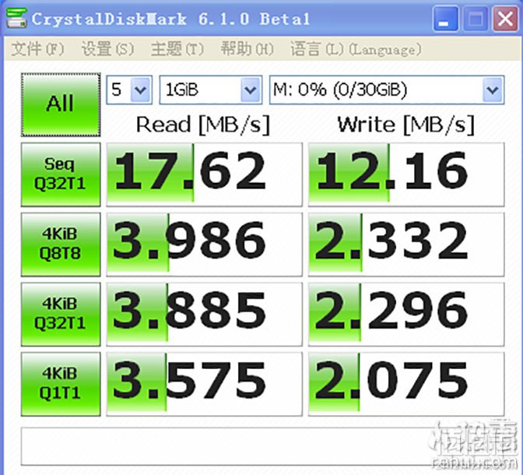This screenshot has width=523, height=475.
Task: Start the 4KiB Q1T1 test
Action: 61,384
